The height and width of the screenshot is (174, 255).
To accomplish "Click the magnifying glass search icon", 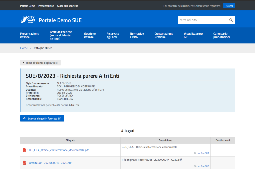I will 231,20.
